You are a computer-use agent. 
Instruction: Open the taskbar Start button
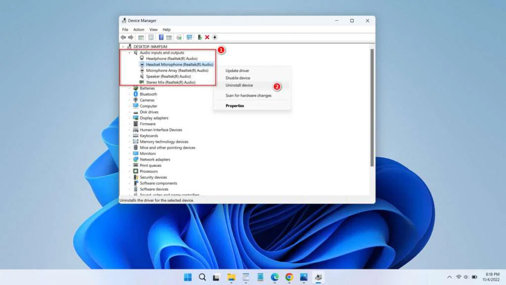[187, 278]
